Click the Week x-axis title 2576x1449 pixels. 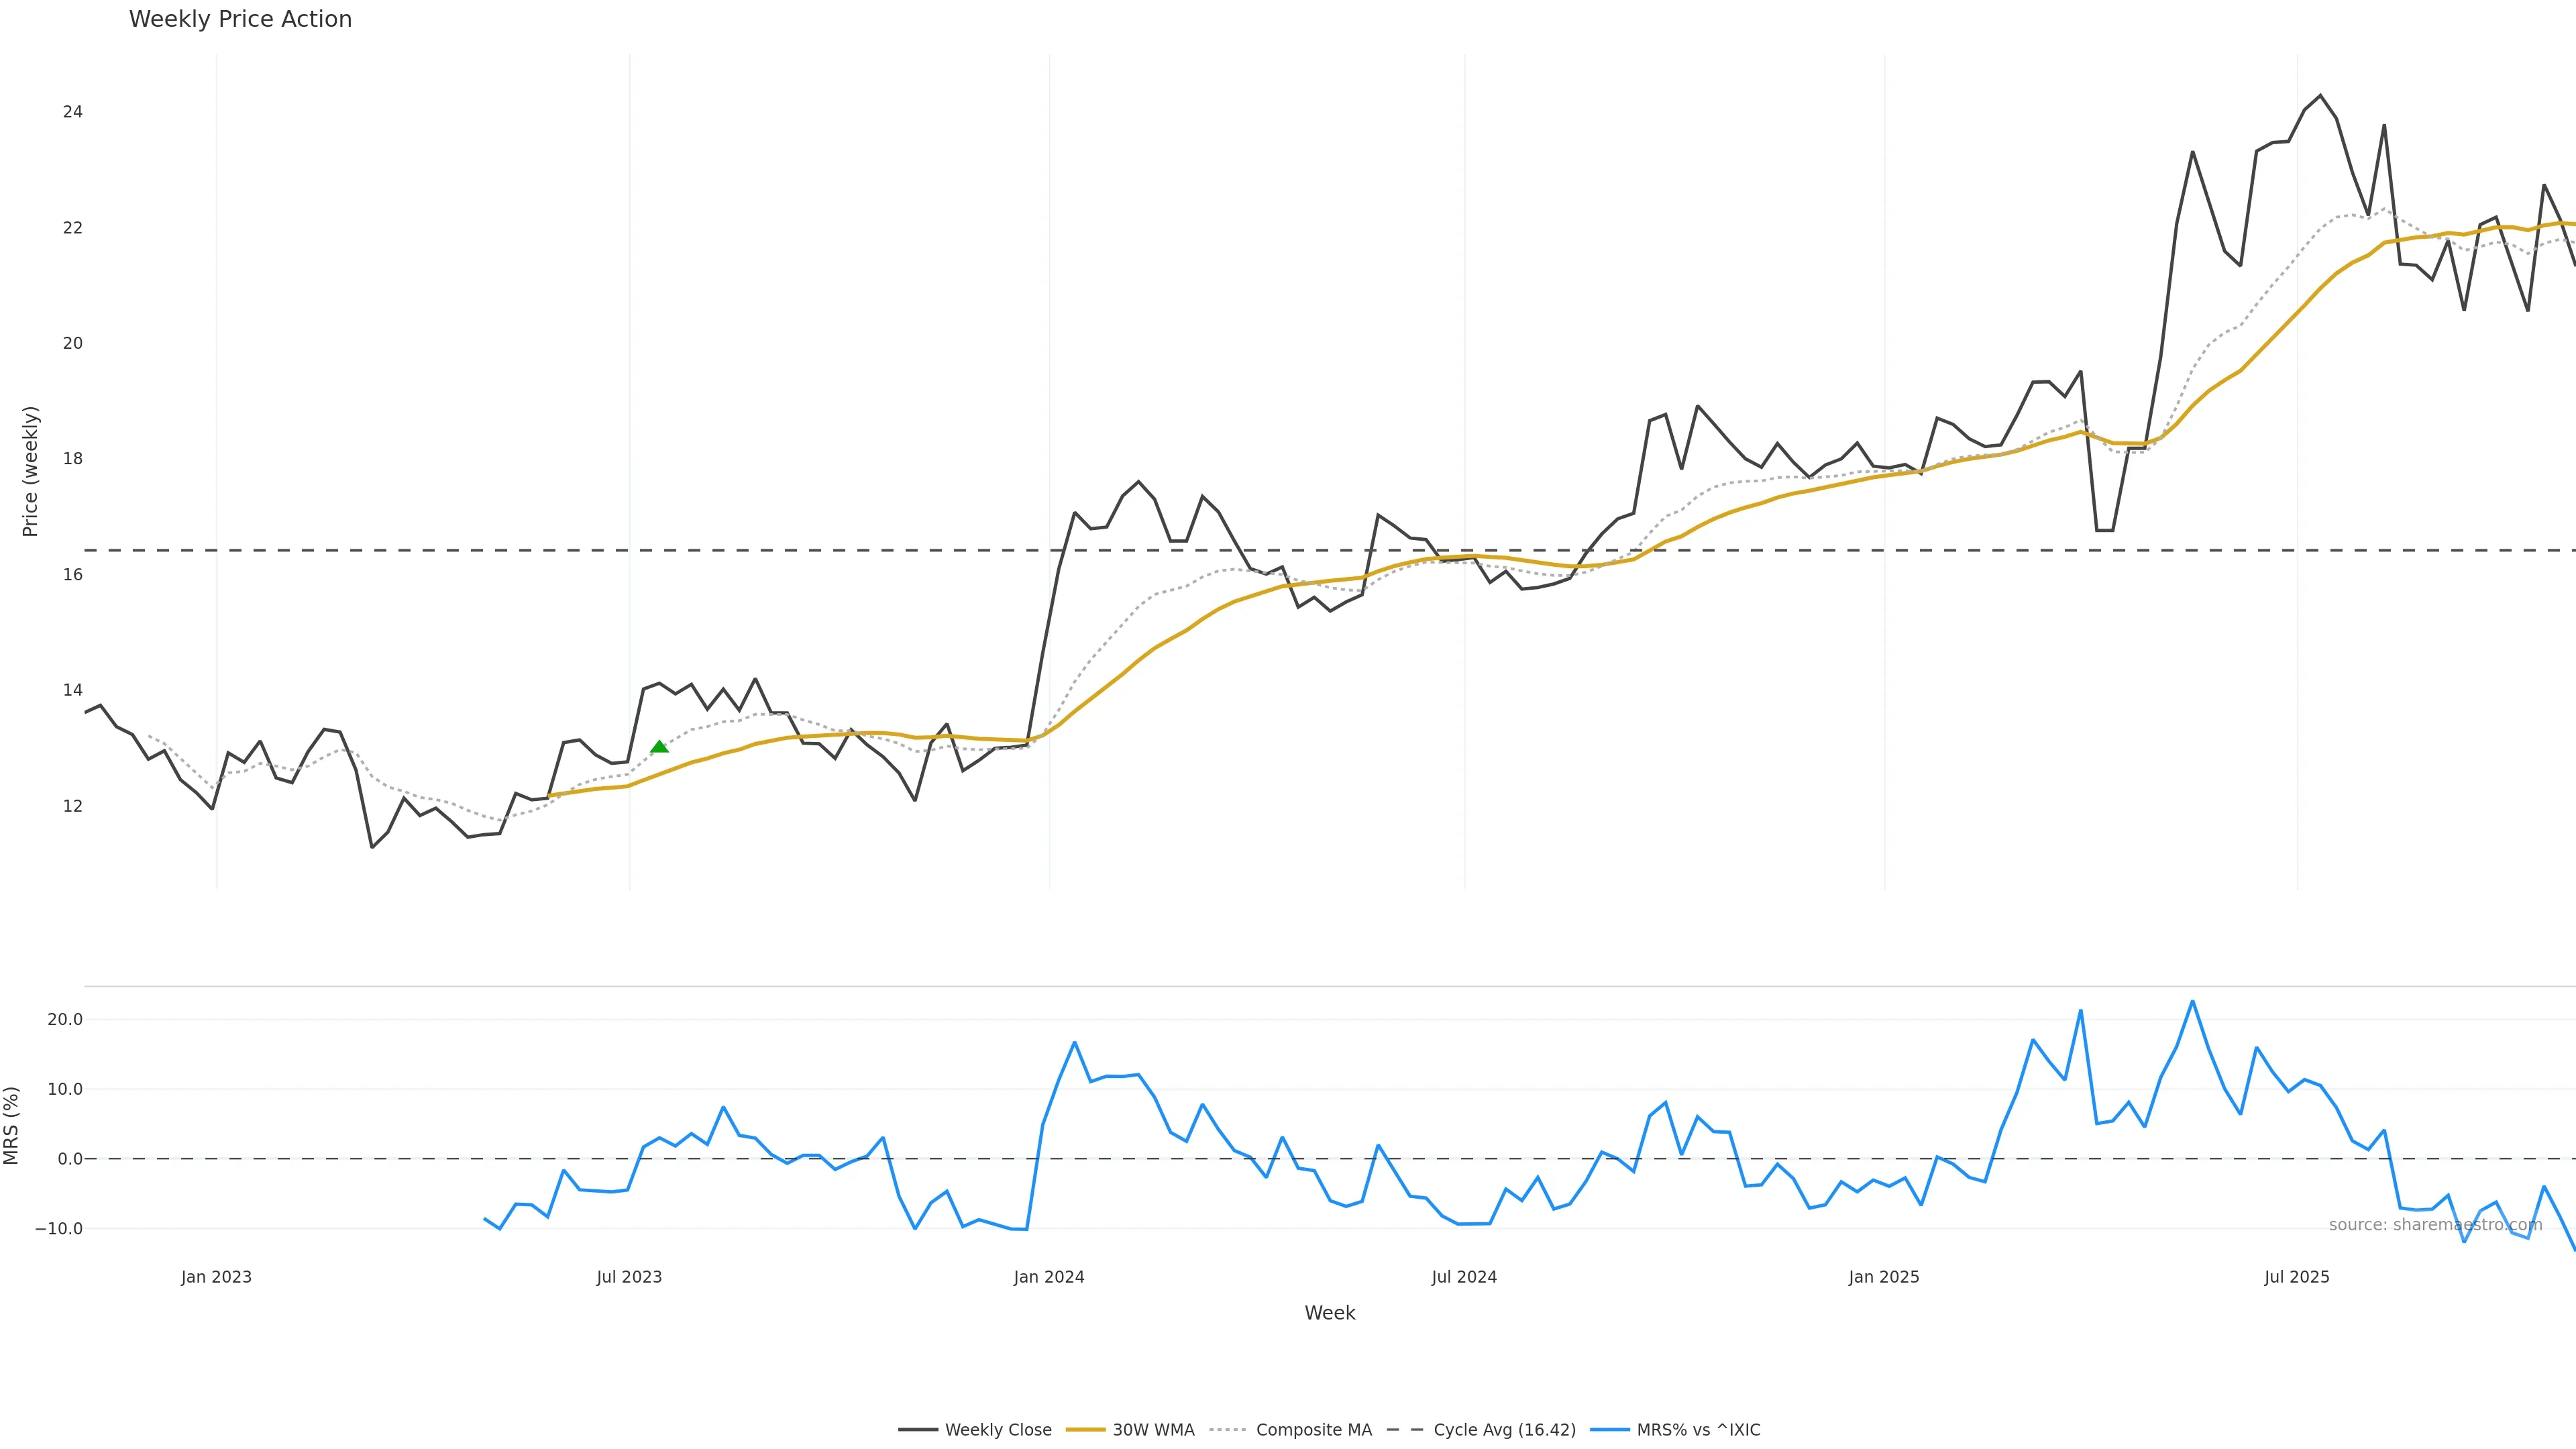[x=1329, y=1313]
